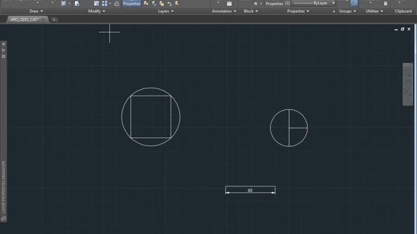Click the gradient/boundary icon next to Hatch
Image resolution: width=417 pixels, height=234 pixels.
click(x=77, y=3)
